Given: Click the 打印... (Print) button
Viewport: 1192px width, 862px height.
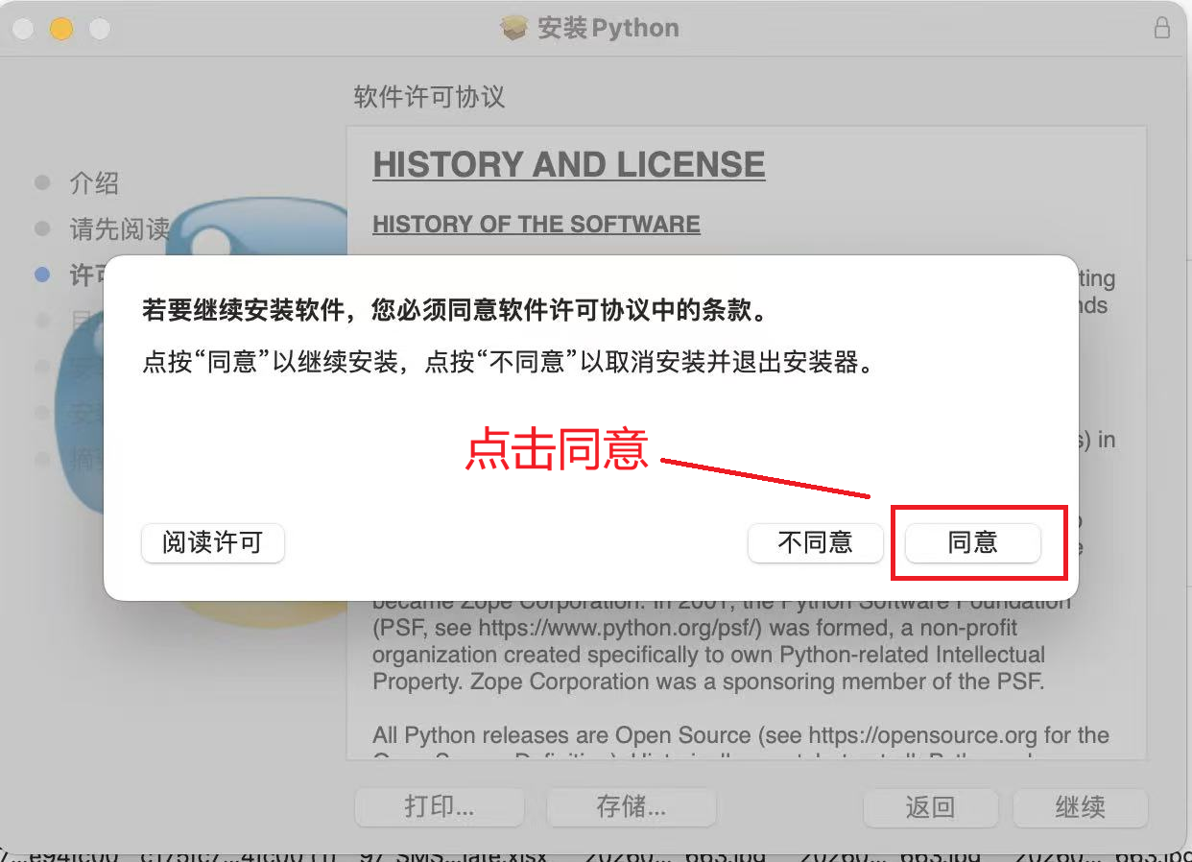Looking at the screenshot, I should pos(439,807).
